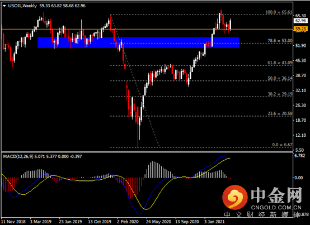Click the price axis value 32.10
Image resolution: width=310 pixels, height=225 pixels.
tap(300, 90)
